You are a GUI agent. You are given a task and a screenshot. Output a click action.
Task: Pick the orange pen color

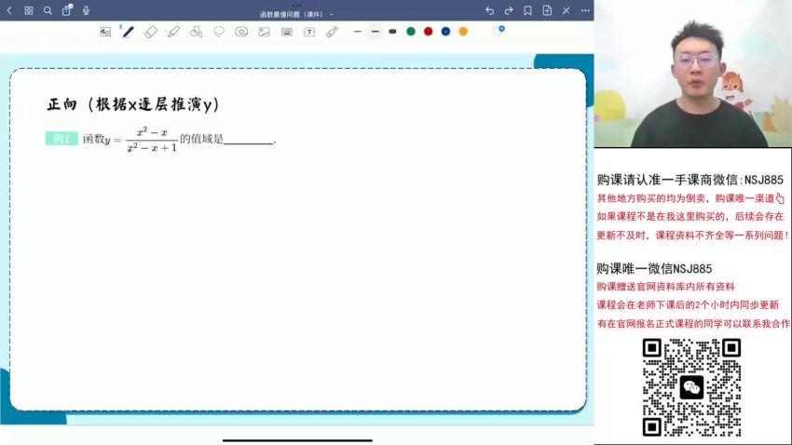coord(463,32)
